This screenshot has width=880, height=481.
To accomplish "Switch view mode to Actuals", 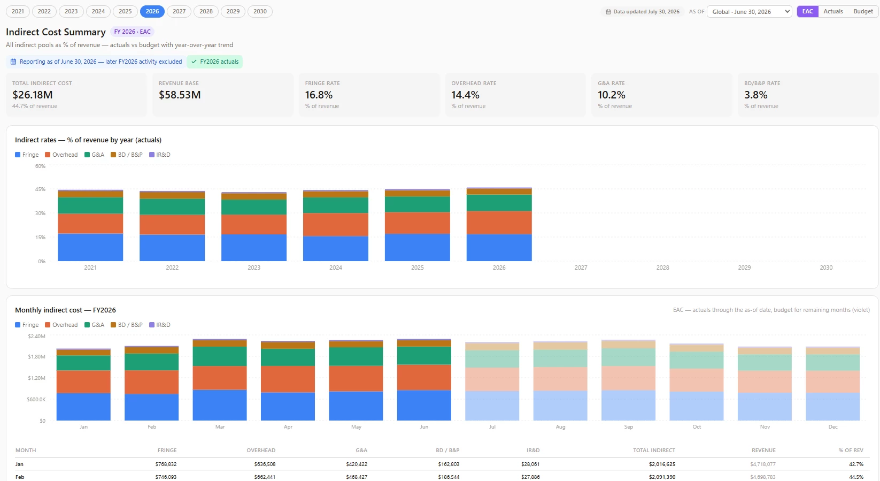I will coord(833,11).
